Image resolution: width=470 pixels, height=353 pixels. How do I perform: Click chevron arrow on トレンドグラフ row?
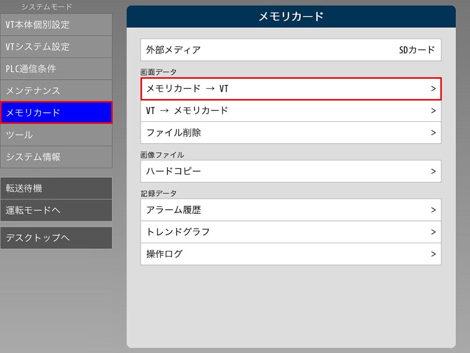click(433, 232)
